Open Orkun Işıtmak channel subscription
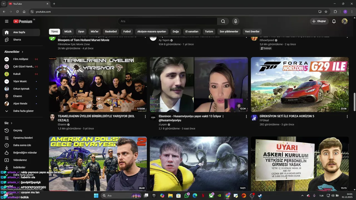Viewport: 356px width, 200px height. (21, 89)
